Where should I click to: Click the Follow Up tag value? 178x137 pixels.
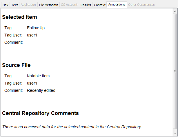pyautogui.click(x=36, y=28)
